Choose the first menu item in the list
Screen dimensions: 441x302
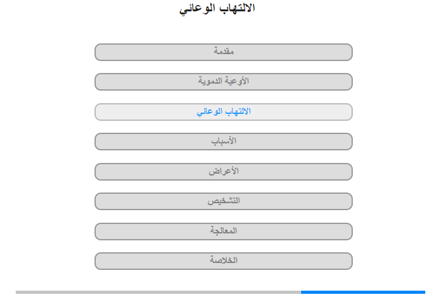pyautogui.click(x=224, y=52)
